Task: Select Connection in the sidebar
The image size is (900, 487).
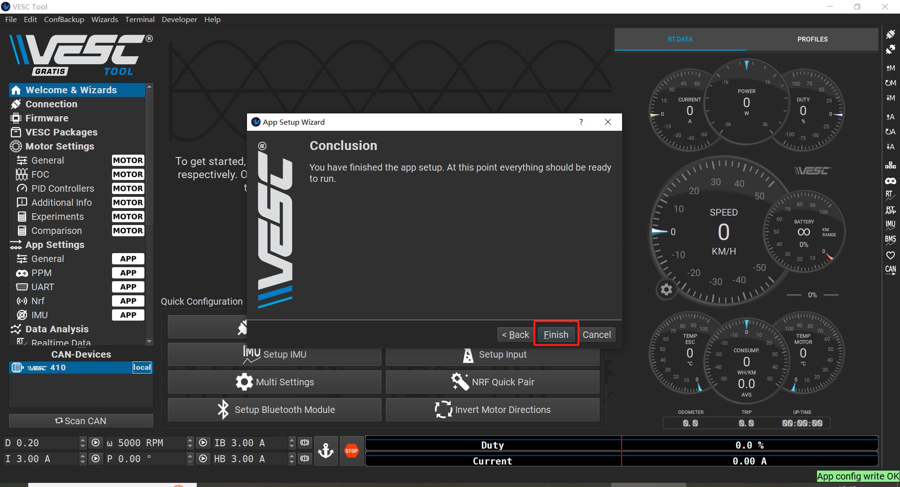Action: coord(77,104)
